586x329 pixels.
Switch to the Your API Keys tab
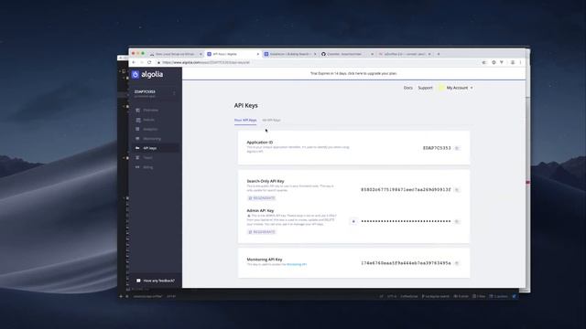click(x=245, y=120)
